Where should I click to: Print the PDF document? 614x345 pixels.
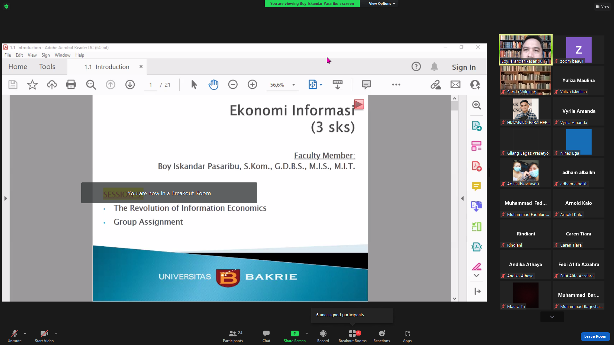[71, 85]
